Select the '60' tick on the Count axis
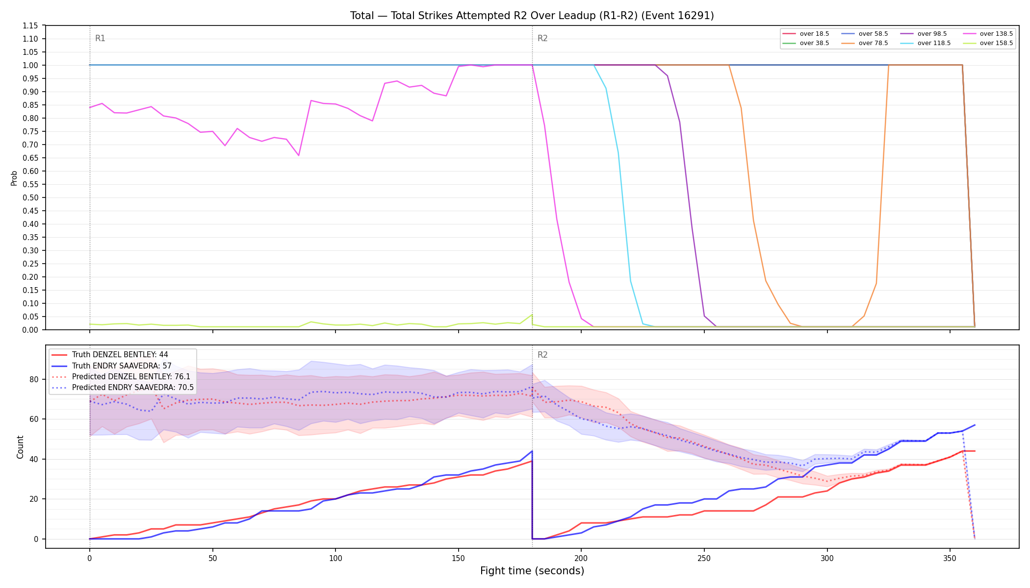 [34, 419]
